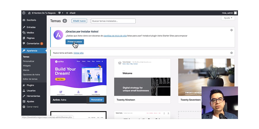
Task: Click the WordPress logo in admin bar
Action: [24, 13]
